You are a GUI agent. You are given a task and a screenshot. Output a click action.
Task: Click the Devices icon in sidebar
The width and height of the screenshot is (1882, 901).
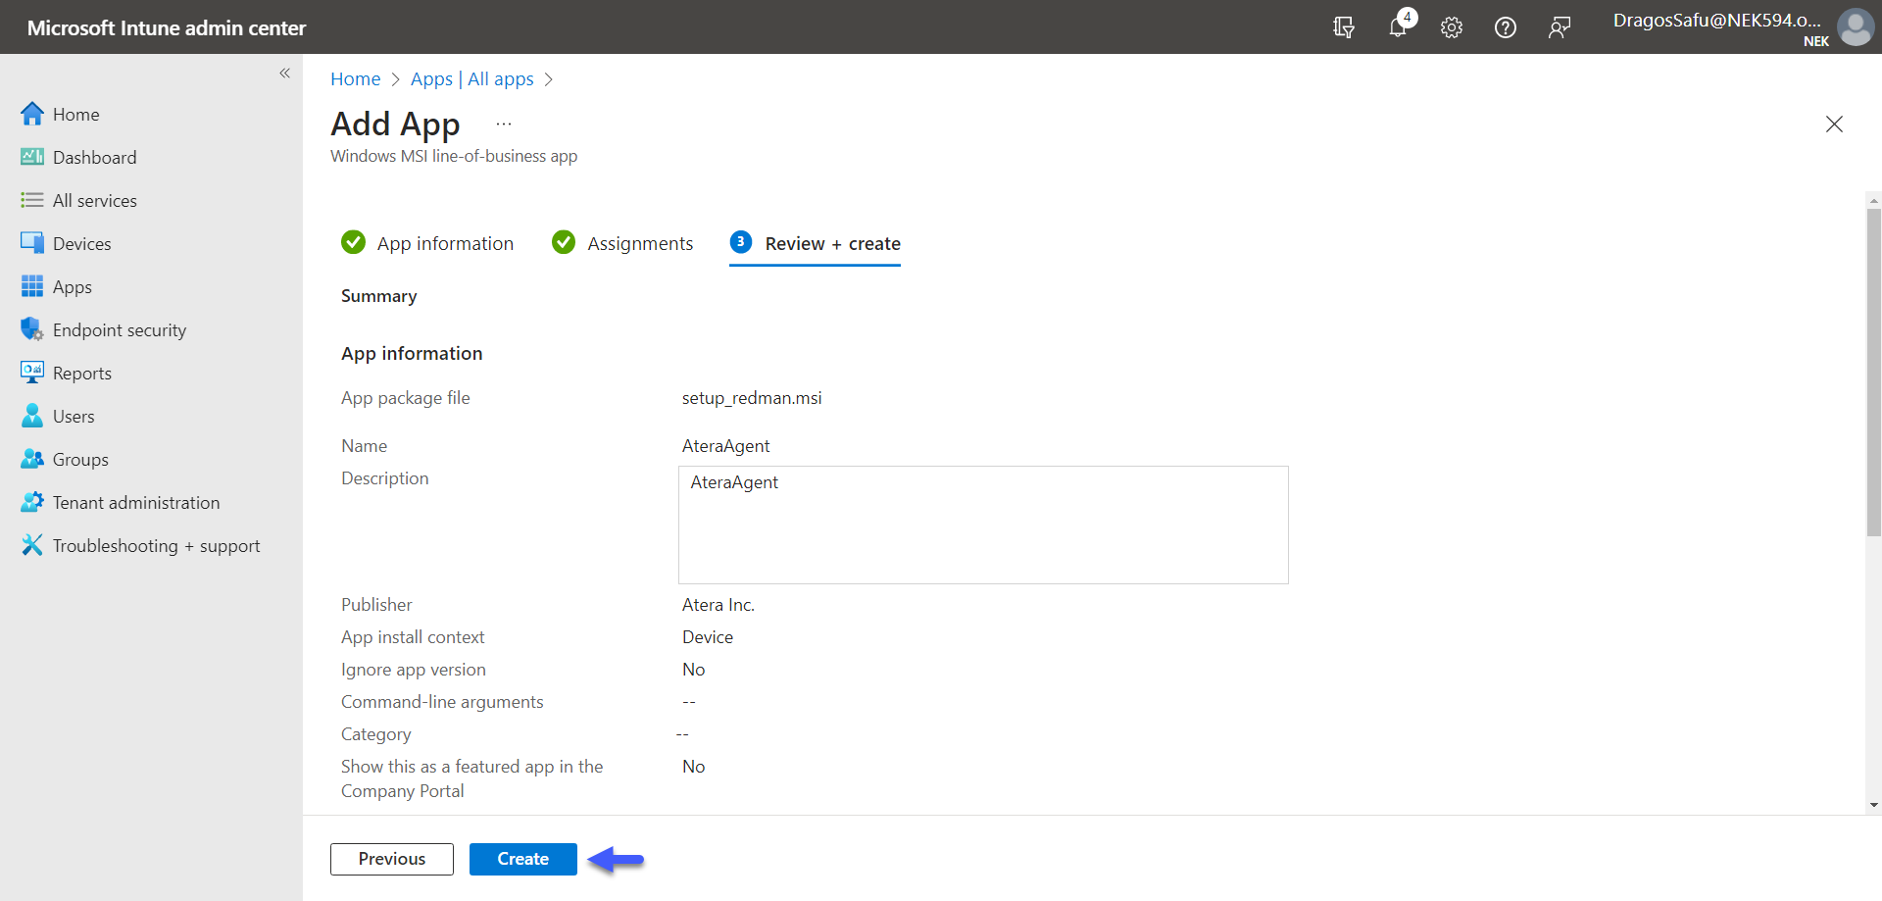pyautogui.click(x=32, y=243)
